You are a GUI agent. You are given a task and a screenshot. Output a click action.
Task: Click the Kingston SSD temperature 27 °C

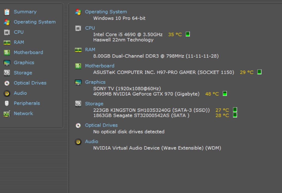pos(222,110)
